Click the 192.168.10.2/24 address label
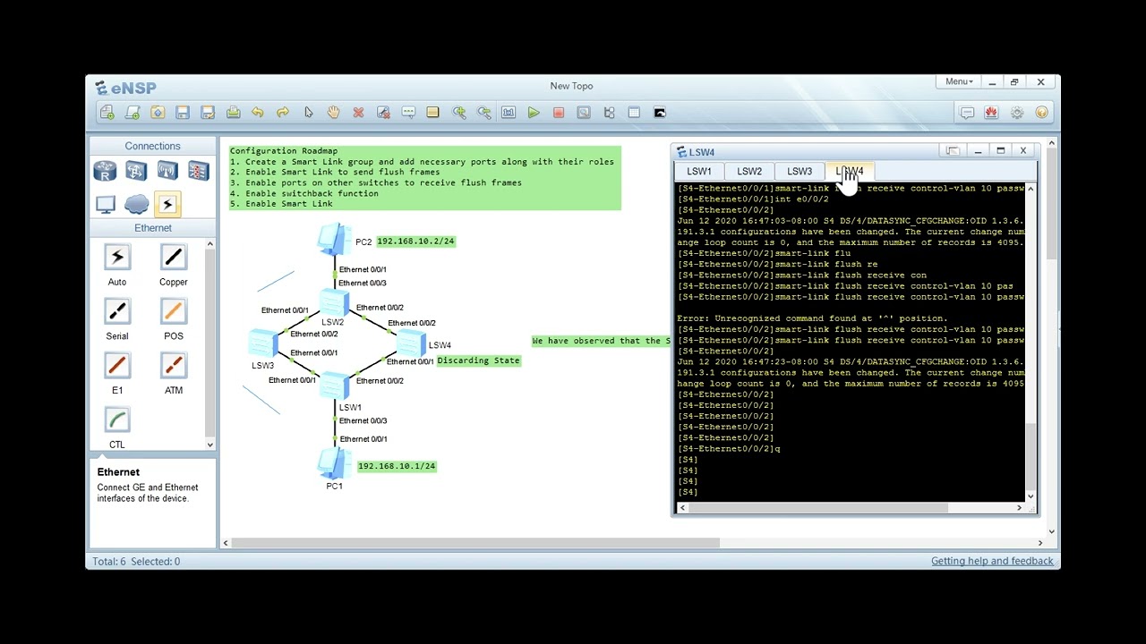The image size is (1146, 644). 415,241
